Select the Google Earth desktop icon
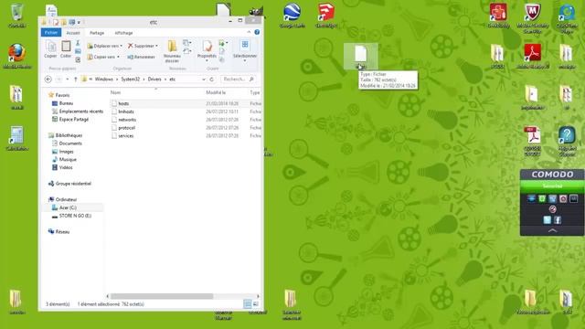The width and height of the screenshot is (585, 329). point(292,16)
